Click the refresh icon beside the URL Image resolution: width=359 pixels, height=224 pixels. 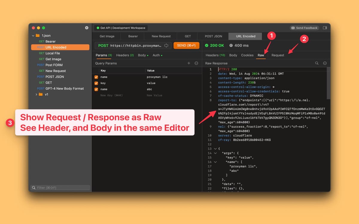click(166, 46)
